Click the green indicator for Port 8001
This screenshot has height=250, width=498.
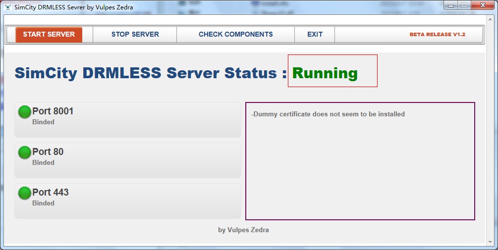pos(24,112)
